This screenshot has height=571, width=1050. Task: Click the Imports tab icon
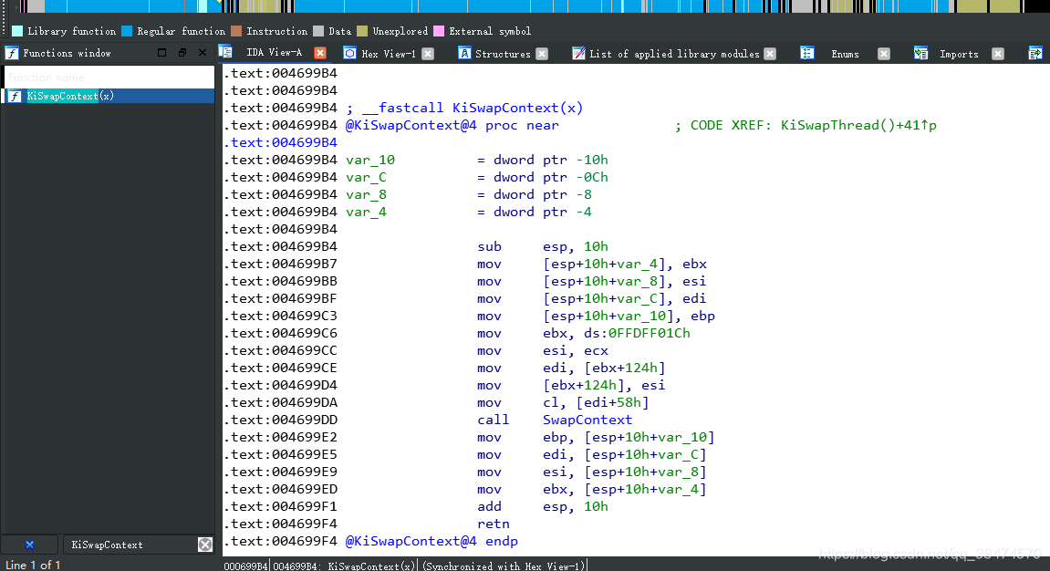920,53
